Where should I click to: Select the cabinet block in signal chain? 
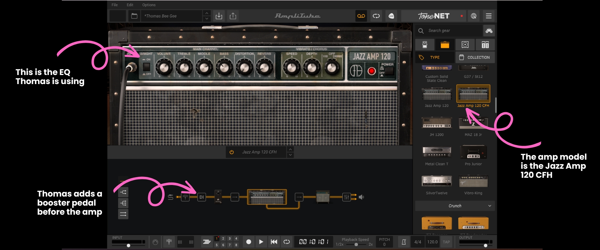pos(323,197)
